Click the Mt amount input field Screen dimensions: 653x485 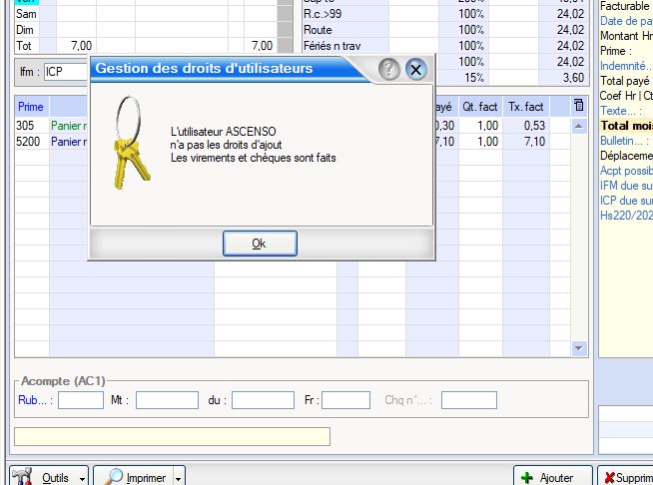pyautogui.click(x=167, y=400)
